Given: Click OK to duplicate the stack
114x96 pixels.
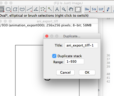Looking at the screenshot, I should point(87,72).
